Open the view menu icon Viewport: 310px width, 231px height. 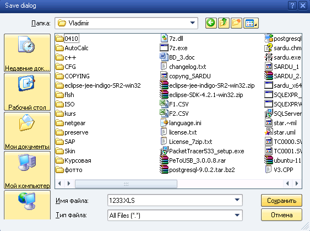pyautogui.click(x=251, y=23)
